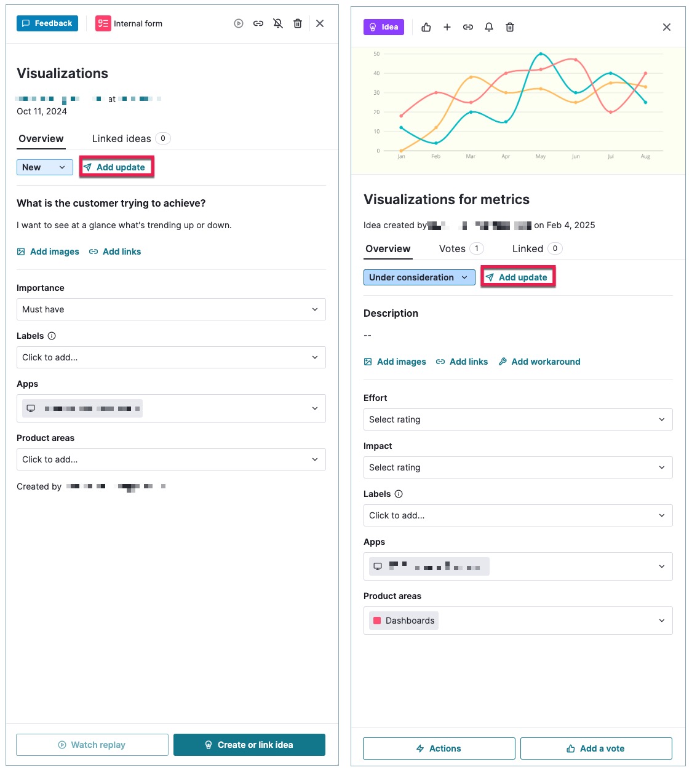Click the plus icon in idea header
Viewport: 692px width, 770px height.
pos(447,27)
